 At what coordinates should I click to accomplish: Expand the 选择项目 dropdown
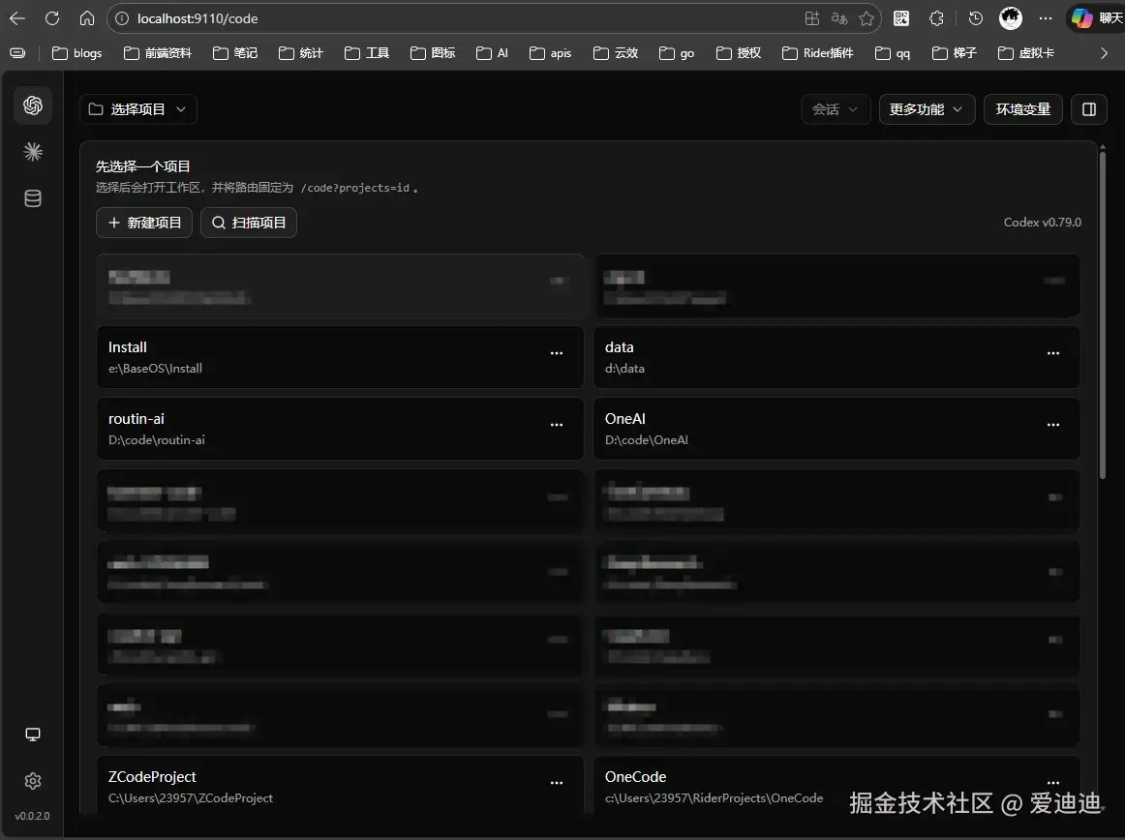[x=138, y=109]
